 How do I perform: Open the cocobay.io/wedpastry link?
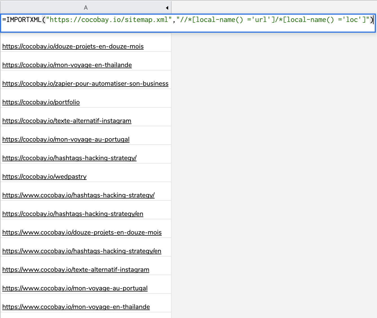tap(44, 176)
